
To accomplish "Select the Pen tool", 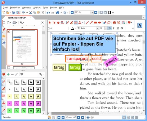I will [x=67, y=23].
